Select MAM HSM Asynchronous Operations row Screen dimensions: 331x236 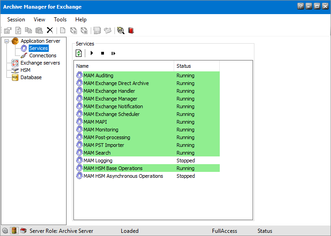[x=123, y=176]
